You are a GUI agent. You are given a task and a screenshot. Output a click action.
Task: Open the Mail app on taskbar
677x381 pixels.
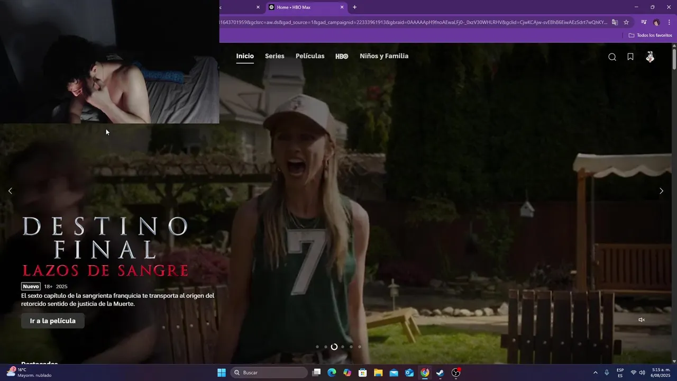pos(394,373)
